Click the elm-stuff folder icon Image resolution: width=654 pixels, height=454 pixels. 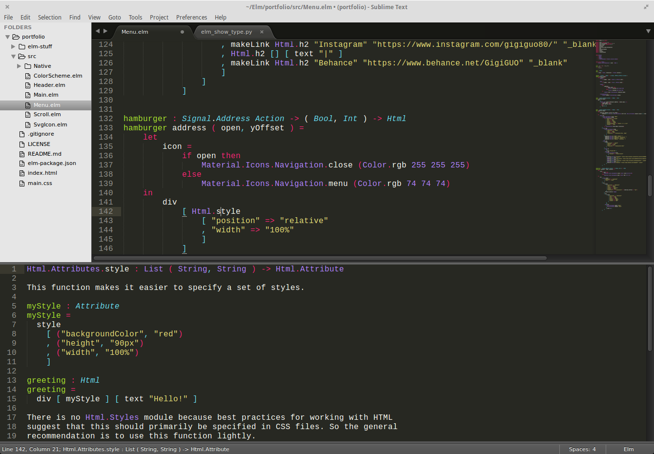click(x=22, y=46)
